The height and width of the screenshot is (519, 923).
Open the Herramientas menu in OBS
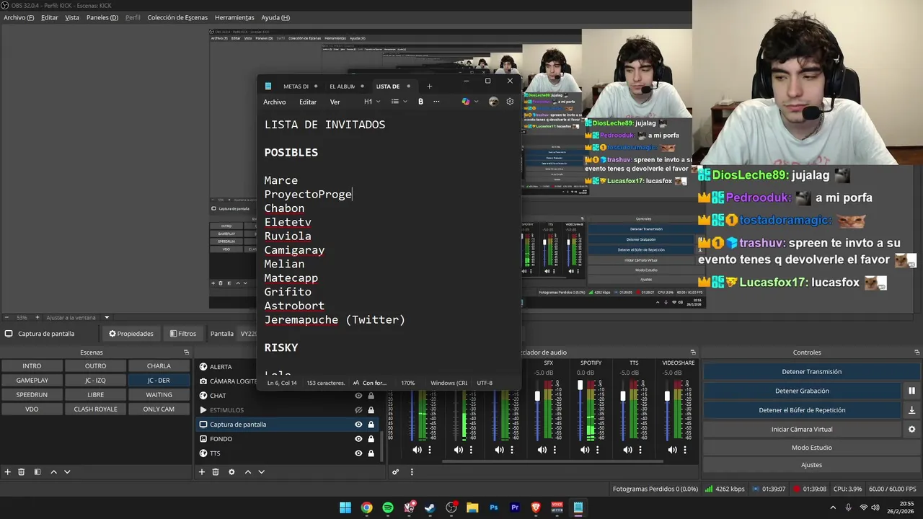[x=234, y=17]
